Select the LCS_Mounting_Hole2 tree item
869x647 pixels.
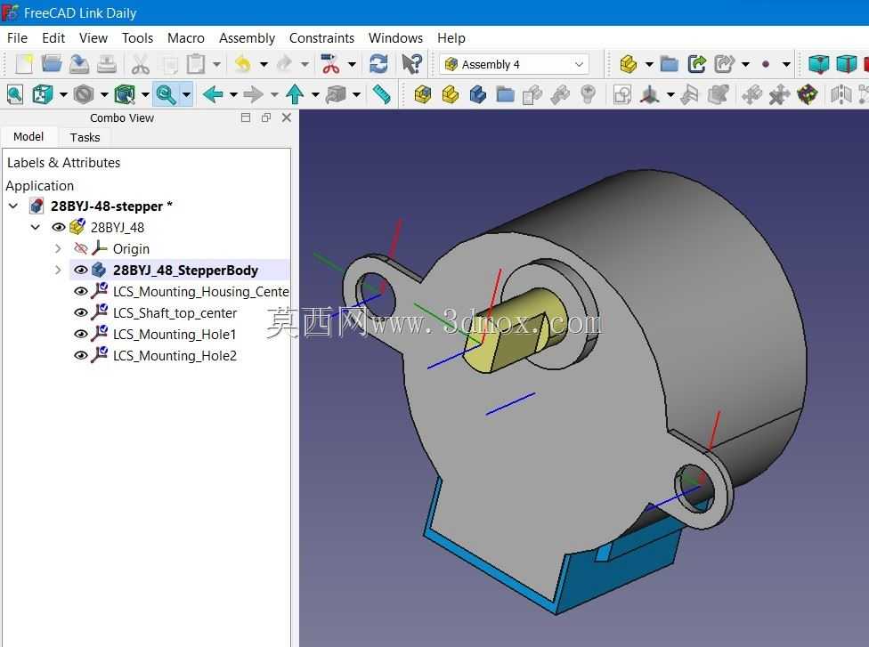[x=175, y=356]
